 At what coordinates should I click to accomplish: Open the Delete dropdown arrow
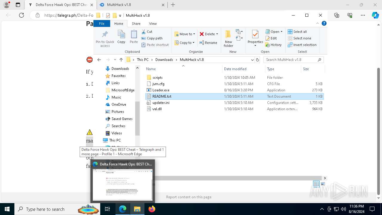[217, 34]
